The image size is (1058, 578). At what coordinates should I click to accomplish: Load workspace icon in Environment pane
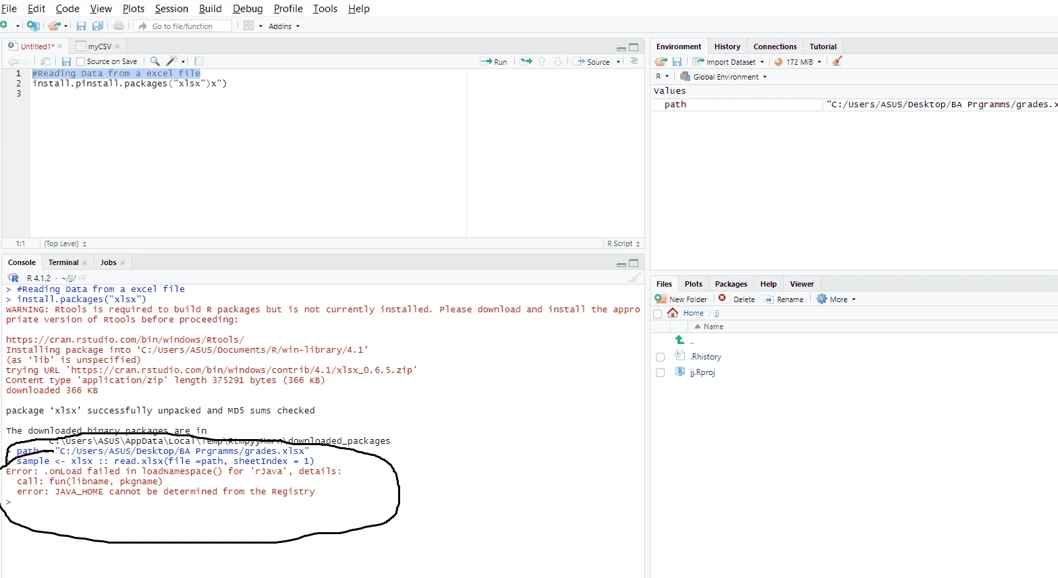[661, 61]
